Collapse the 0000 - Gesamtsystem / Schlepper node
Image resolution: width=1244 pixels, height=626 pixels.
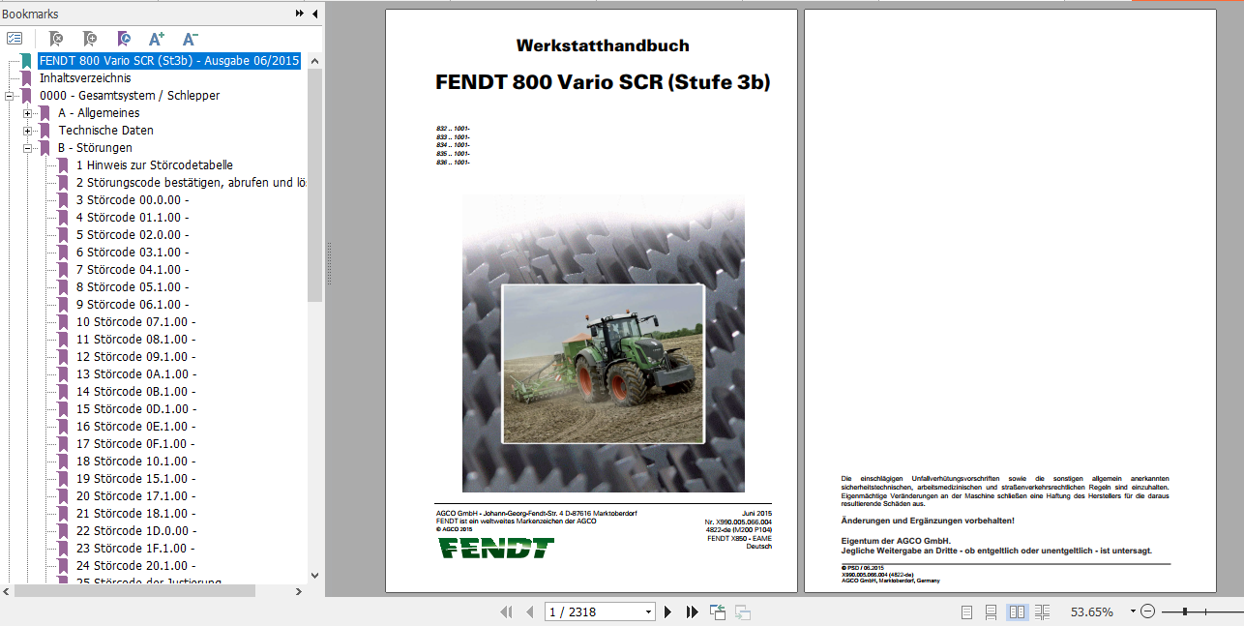coord(10,96)
